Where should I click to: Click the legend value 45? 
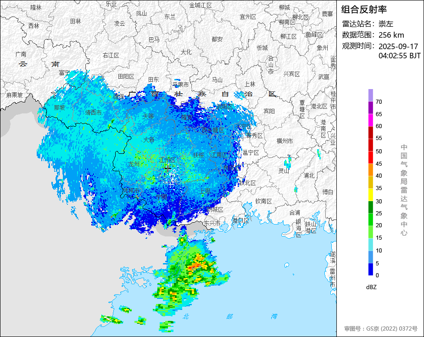tap(379, 163)
